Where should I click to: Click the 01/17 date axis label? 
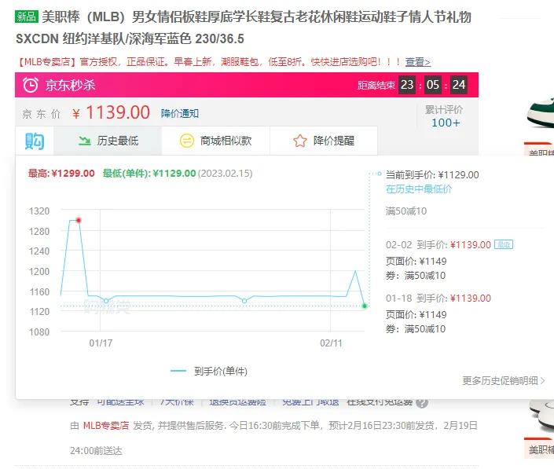click(101, 343)
